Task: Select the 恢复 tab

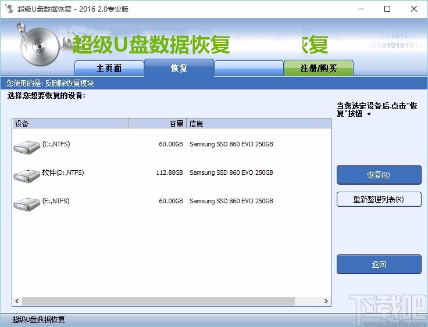Action: 179,68
